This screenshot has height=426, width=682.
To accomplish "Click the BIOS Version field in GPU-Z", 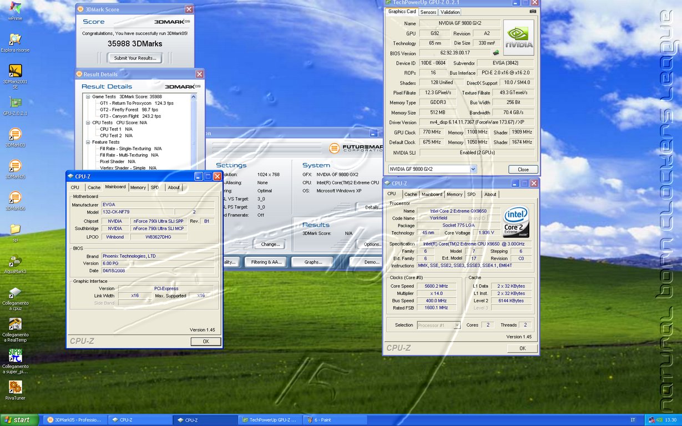I will pyautogui.click(x=455, y=53).
